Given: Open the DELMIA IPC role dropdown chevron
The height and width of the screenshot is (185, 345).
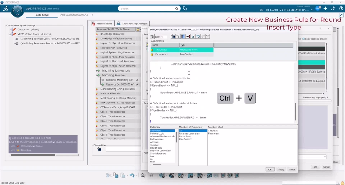Looking at the screenshot, I should pyautogui.click(x=312, y=10).
